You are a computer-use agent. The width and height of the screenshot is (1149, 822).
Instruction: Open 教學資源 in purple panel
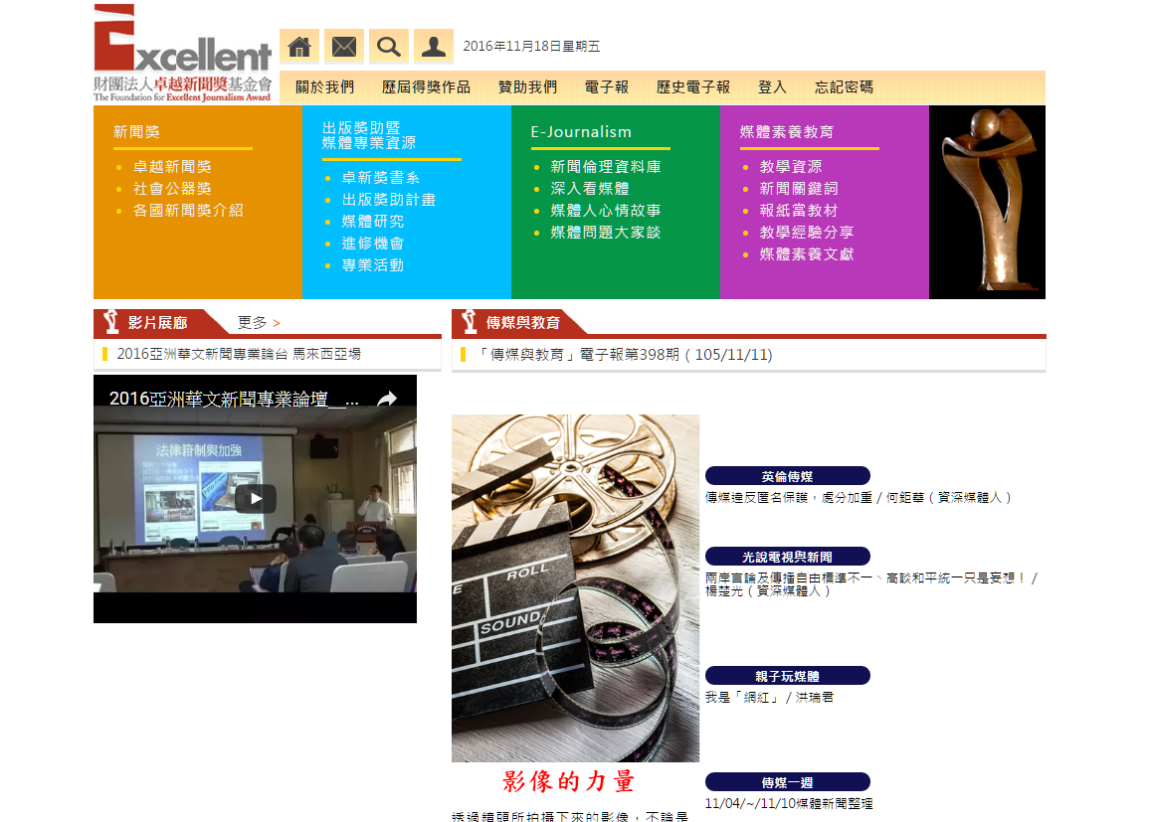[791, 167]
